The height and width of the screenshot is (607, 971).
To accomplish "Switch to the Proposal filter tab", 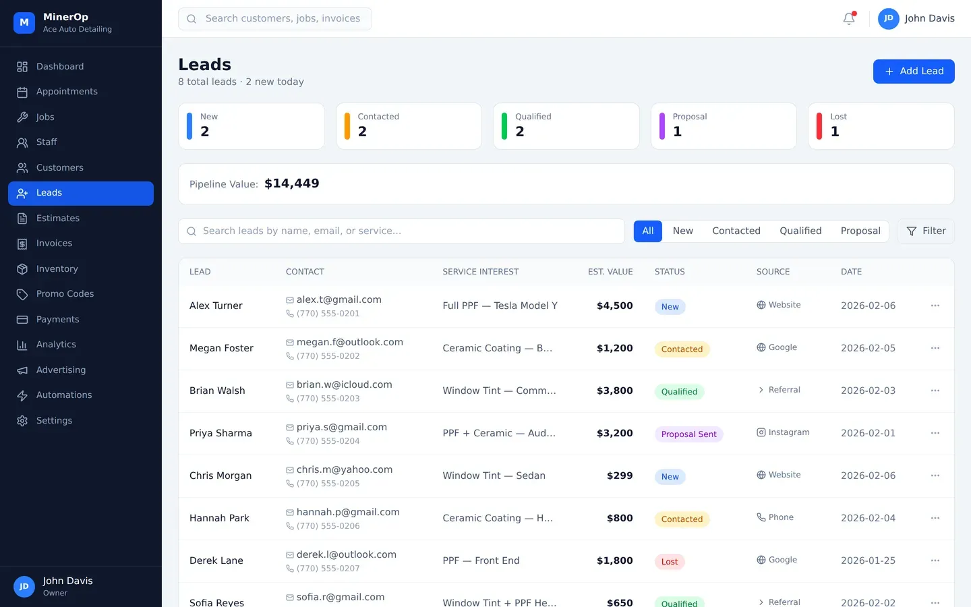I will [860, 231].
